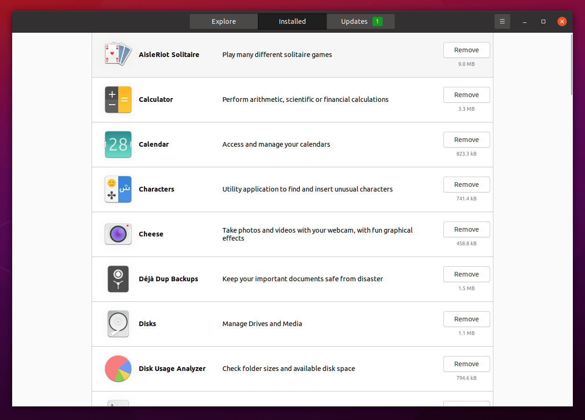Click the green updates count badge
This screenshot has height=420, width=585.
point(378,21)
